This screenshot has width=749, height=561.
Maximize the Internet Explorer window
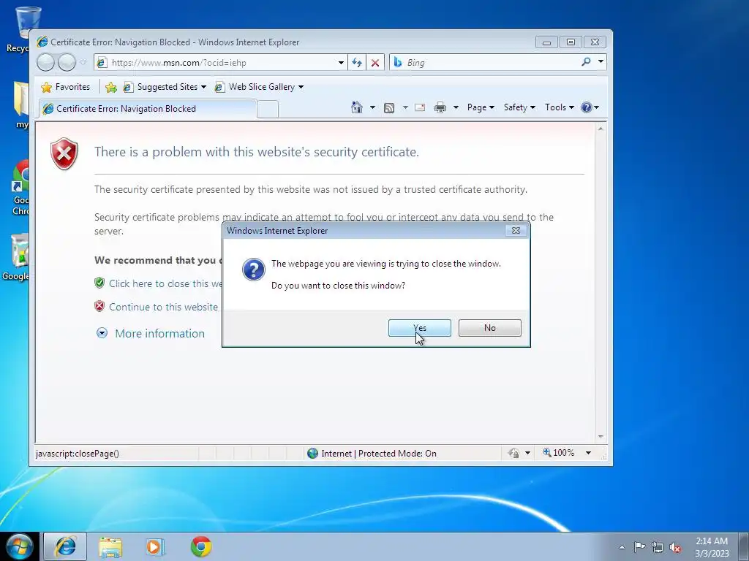(x=571, y=42)
